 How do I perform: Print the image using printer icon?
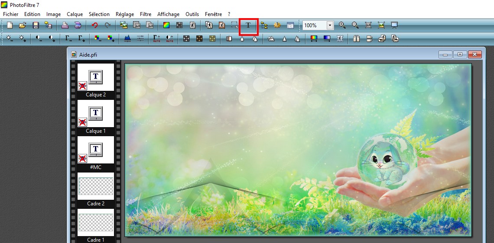pyautogui.click(x=65, y=25)
